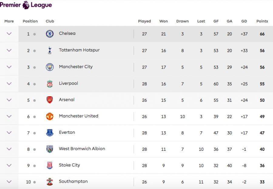
Task: Click the Points column header
Action: [262, 21]
